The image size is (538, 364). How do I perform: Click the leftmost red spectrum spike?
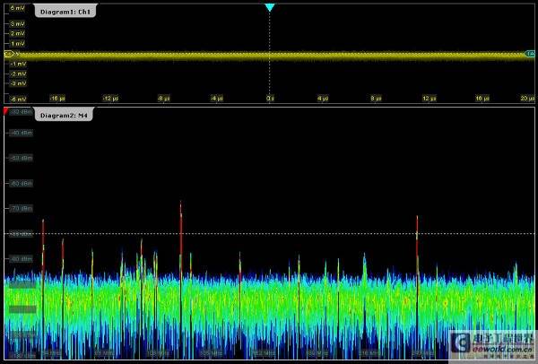(43, 246)
